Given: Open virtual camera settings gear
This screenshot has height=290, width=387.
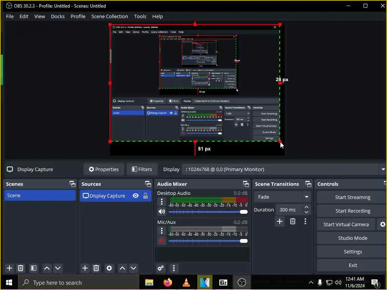Looking at the screenshot, I should point(382,224).
